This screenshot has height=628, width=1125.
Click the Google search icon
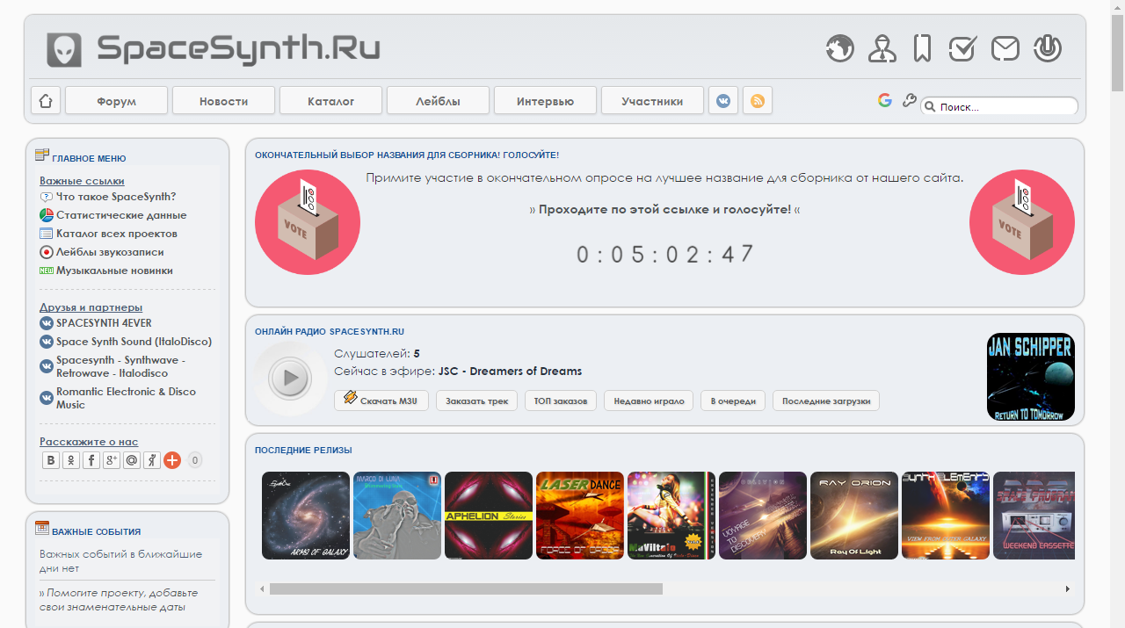[x=885, y=100]
